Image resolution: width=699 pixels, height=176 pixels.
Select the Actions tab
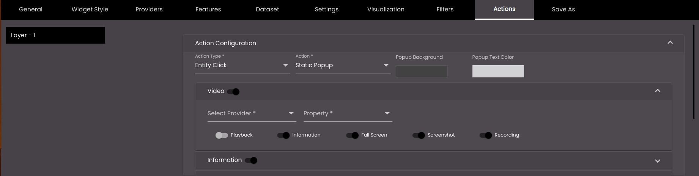504,9
